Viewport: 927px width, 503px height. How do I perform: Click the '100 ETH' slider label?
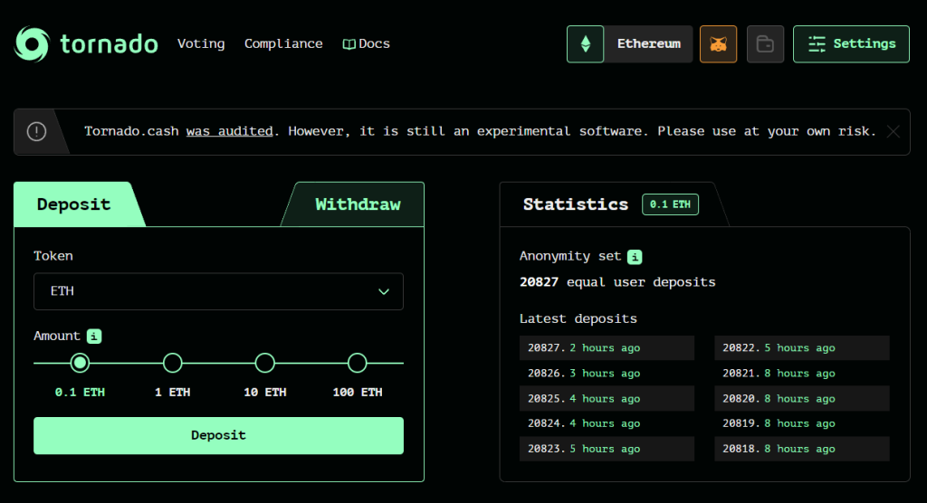(357, 392)
